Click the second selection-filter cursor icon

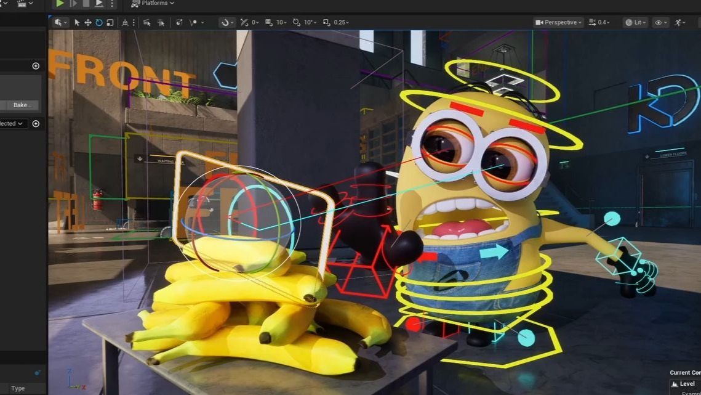click(x=161, y=22)
